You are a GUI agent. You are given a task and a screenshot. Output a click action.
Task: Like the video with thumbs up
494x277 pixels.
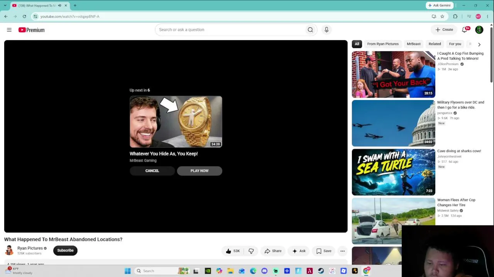(x=233, y=251)
